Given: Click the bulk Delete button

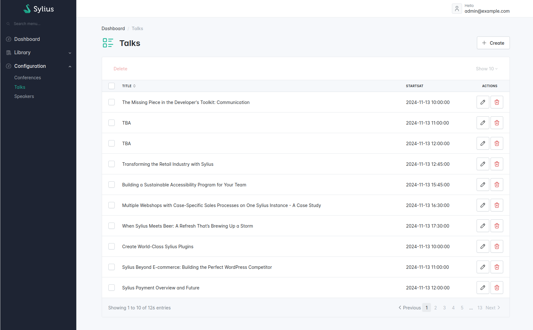Looking at the screenshot, I should point(120,69).
